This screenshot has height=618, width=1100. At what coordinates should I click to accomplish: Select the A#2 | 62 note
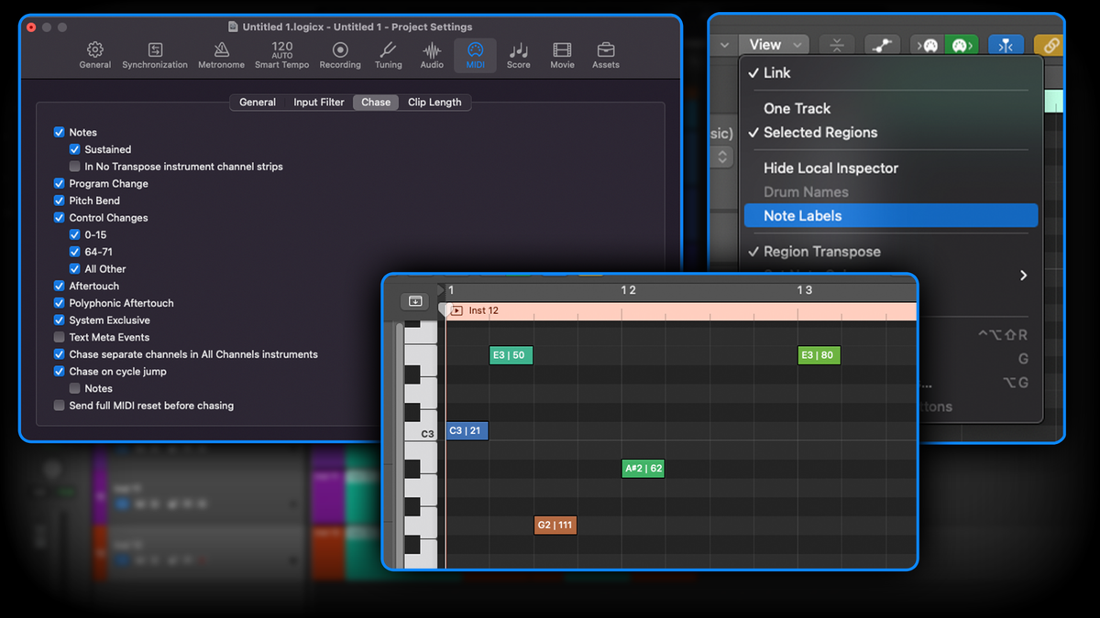(643, 469)
